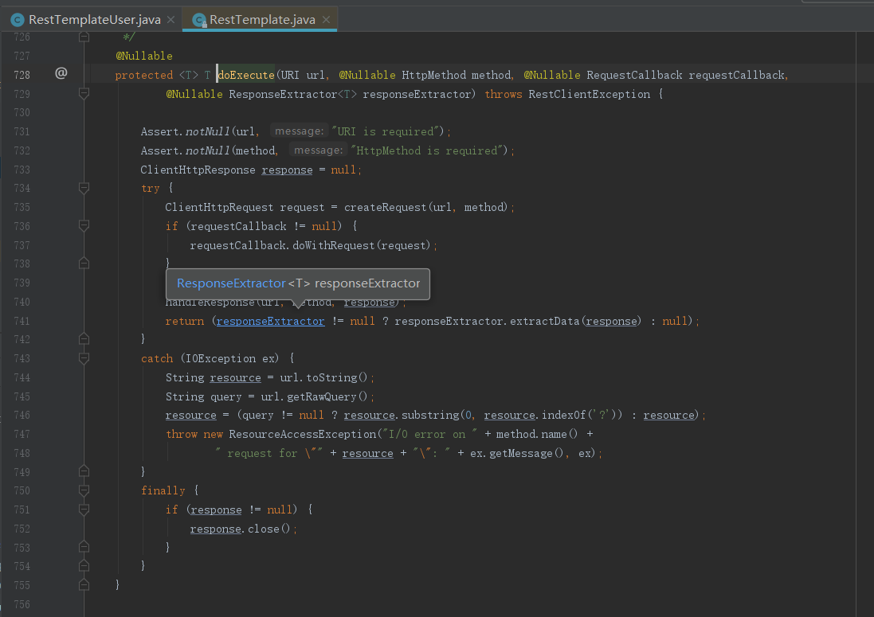Click the @ gutter icon on line 728
Viewport: 874px width, 617px height.
point(61,73)
